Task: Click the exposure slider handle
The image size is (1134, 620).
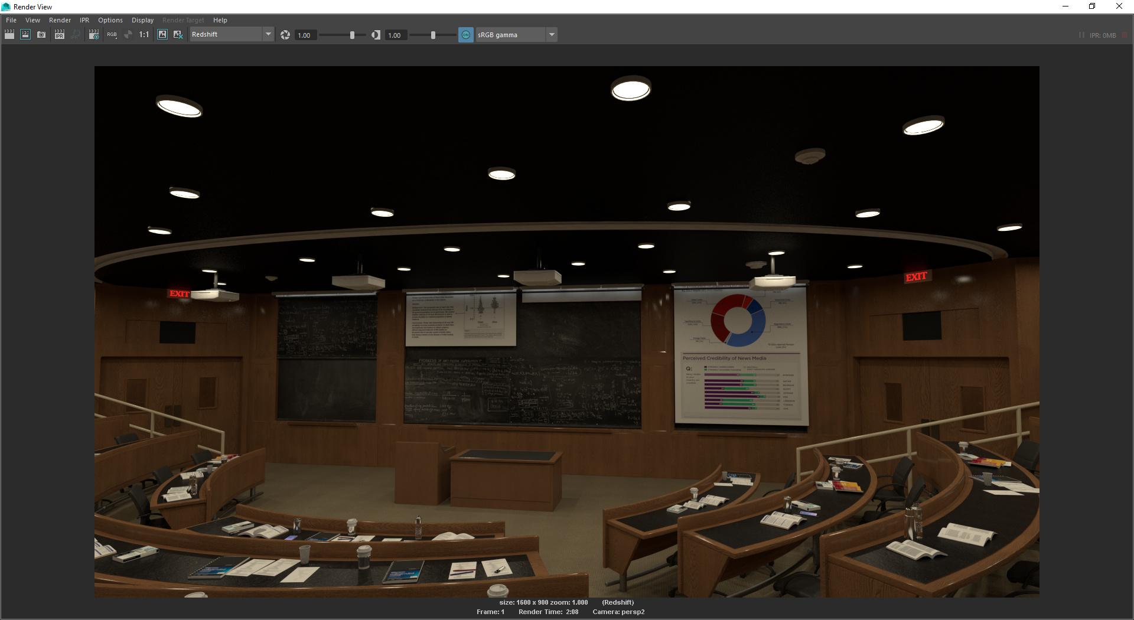Action: 352,35
